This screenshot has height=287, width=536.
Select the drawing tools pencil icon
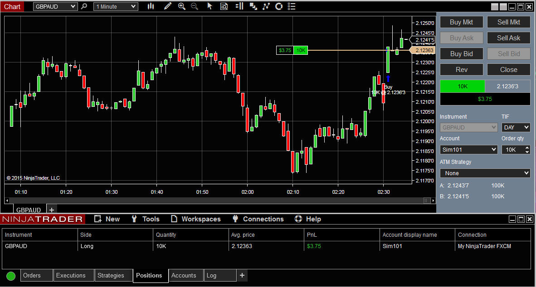click(167, 6)
